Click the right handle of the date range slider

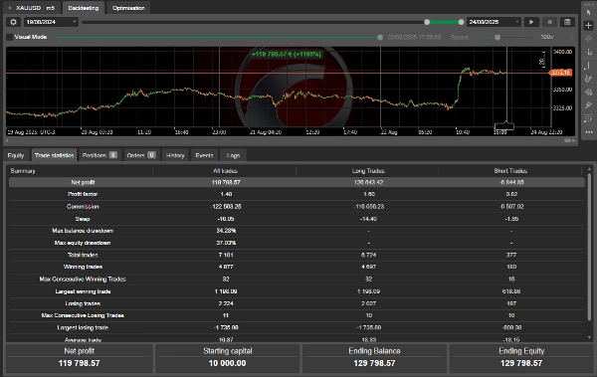(461, 22)
